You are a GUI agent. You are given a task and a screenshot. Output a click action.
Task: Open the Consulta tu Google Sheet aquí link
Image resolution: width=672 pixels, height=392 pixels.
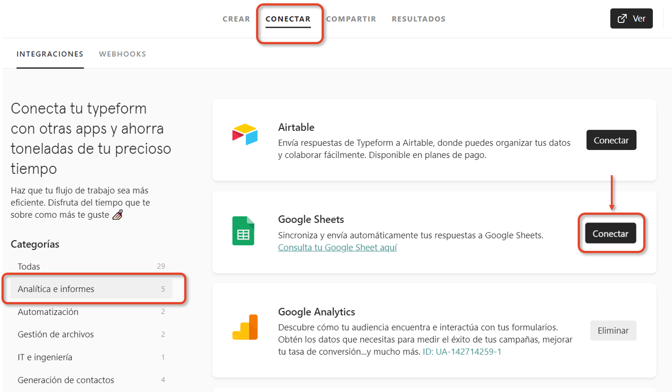(x=337, y=247)
